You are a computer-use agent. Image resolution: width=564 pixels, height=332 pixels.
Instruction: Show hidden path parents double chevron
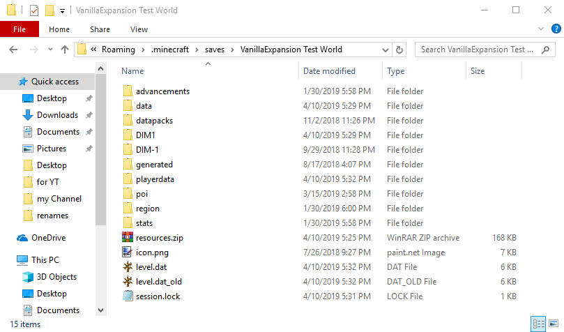click(93, 50)
